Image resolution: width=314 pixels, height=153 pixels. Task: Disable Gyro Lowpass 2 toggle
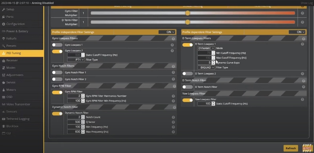(57, 52)
